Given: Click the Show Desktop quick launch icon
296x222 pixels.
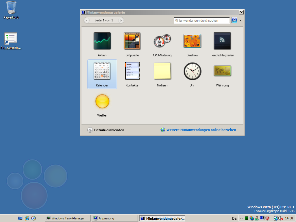Looking at the screenshot, I should 20,219.
